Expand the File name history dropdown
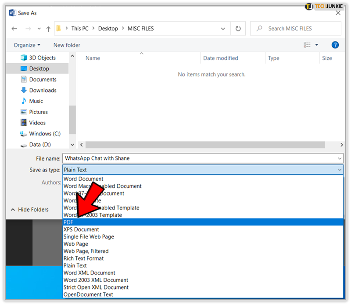This screenshot has height=305, width=351. [x=339, y=158]
